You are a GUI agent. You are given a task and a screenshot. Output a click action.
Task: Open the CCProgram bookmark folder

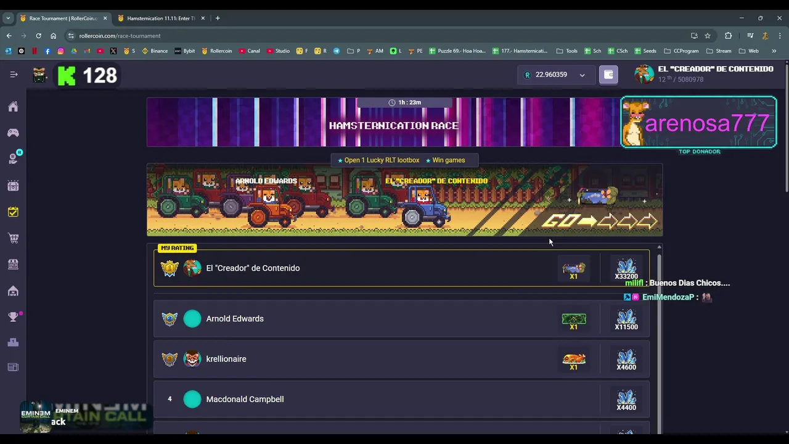coord(682,51)
